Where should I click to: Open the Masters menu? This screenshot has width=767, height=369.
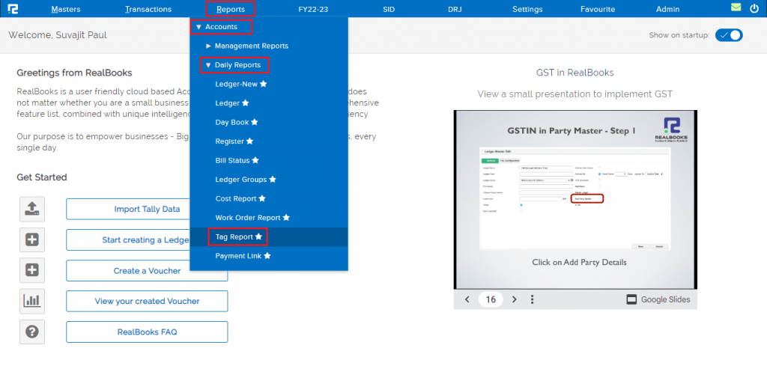(66, 9)
